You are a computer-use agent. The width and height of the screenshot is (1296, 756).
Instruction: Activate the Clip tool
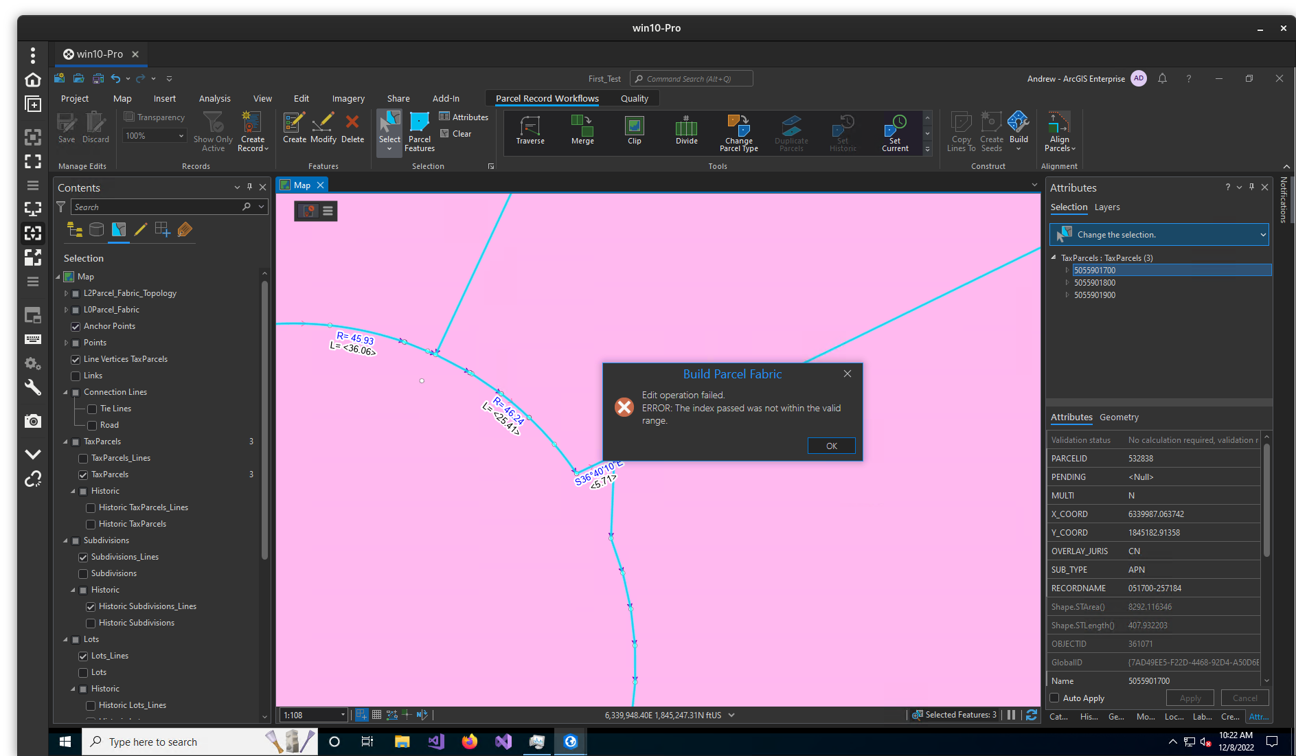click(x=635, y=130)
